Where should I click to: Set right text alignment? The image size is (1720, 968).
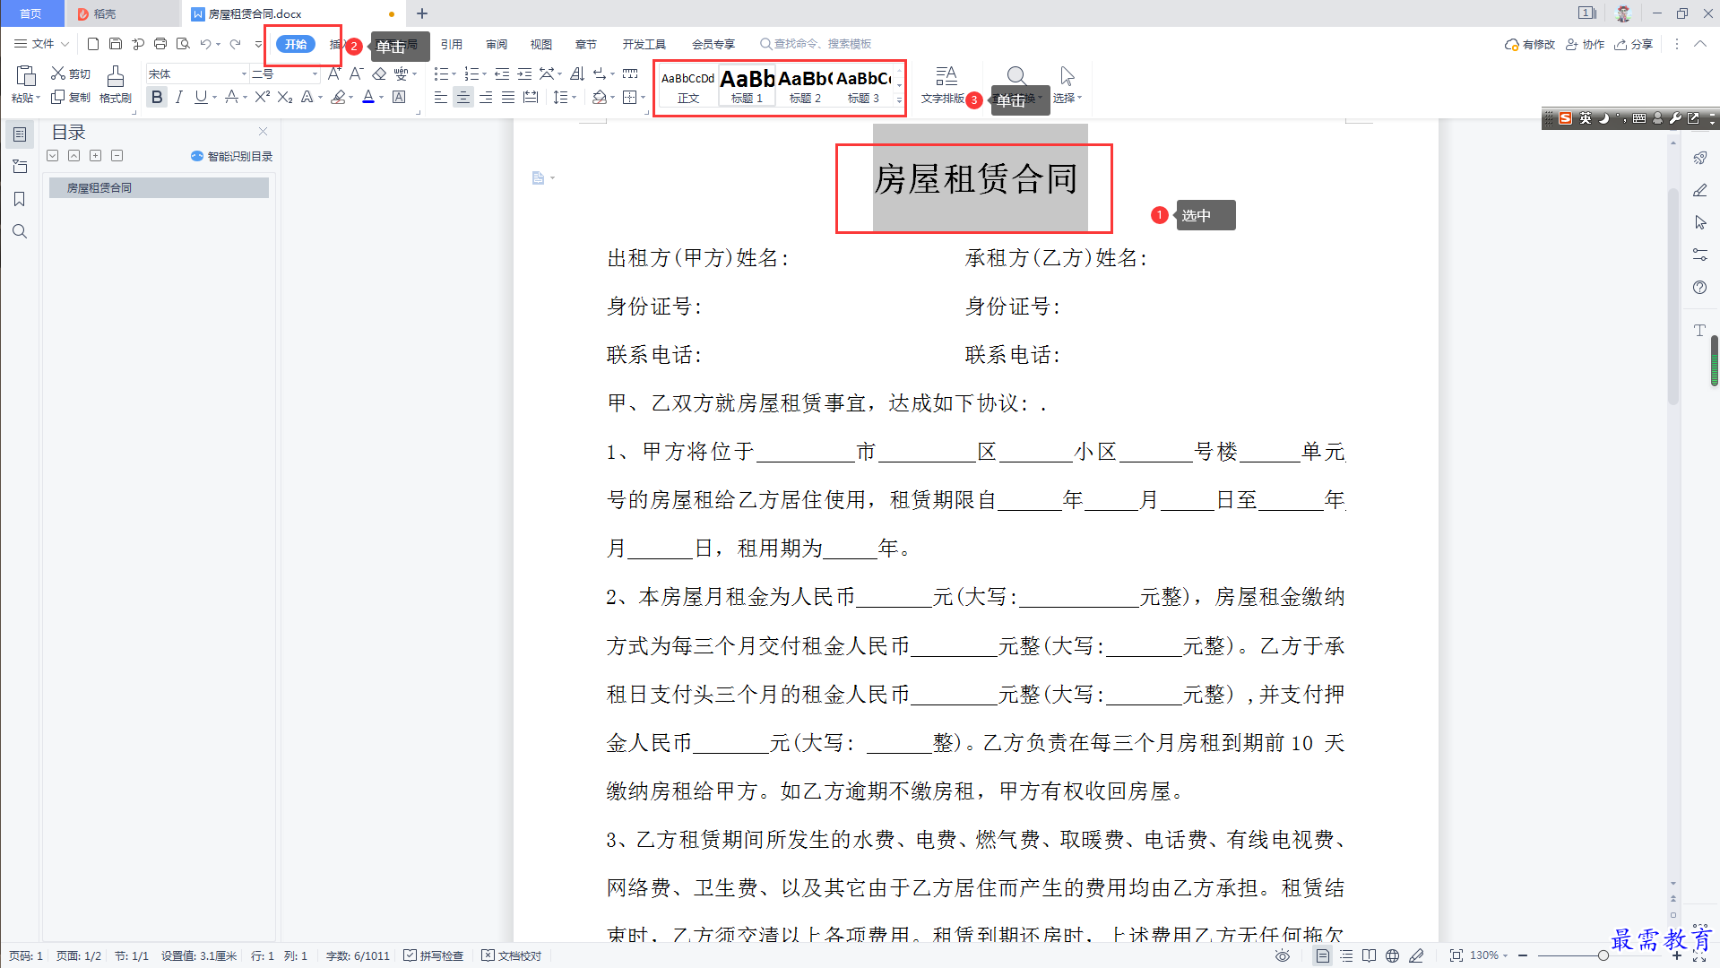485,97
